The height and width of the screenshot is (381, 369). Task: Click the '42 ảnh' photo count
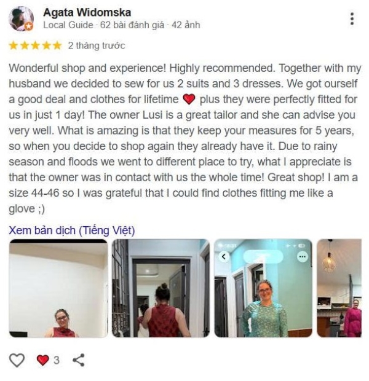tap(186, 25)
